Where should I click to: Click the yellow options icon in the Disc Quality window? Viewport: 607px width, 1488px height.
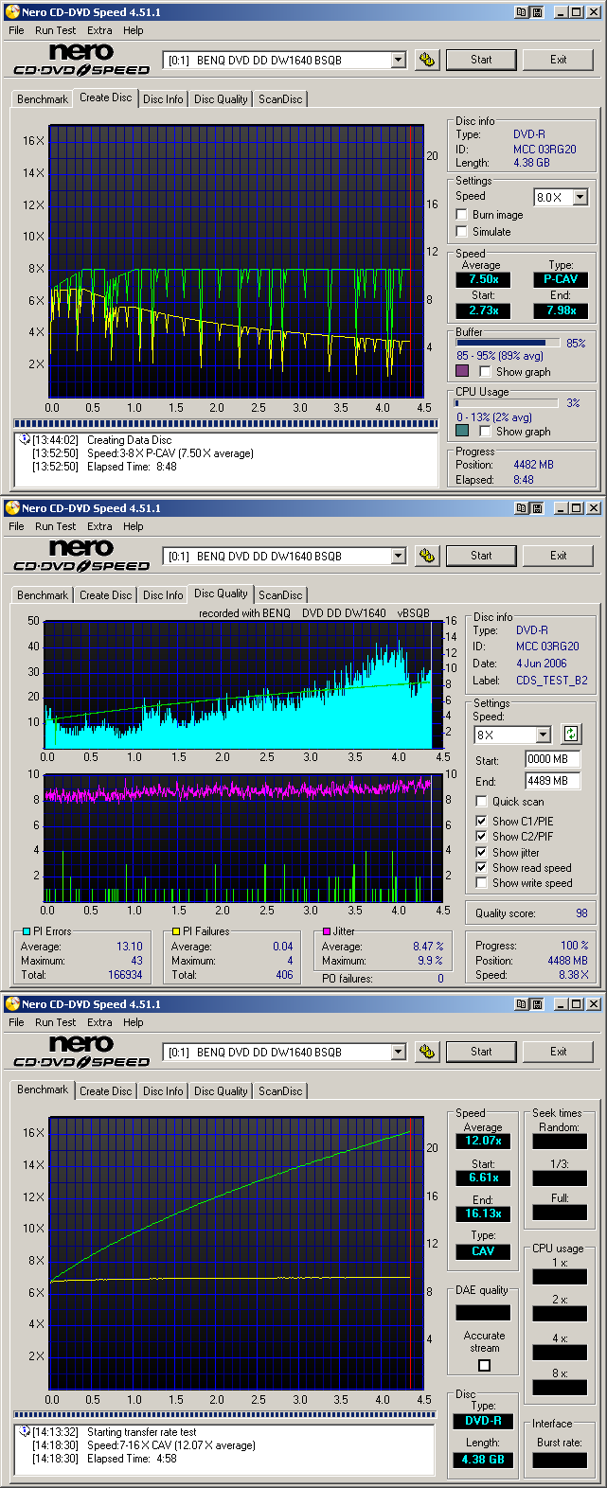[427, 556]
